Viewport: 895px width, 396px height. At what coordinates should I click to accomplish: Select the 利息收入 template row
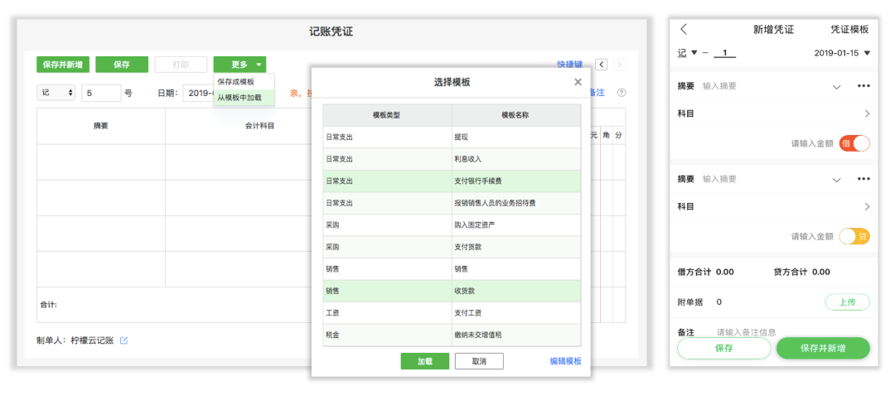(452, 159)
